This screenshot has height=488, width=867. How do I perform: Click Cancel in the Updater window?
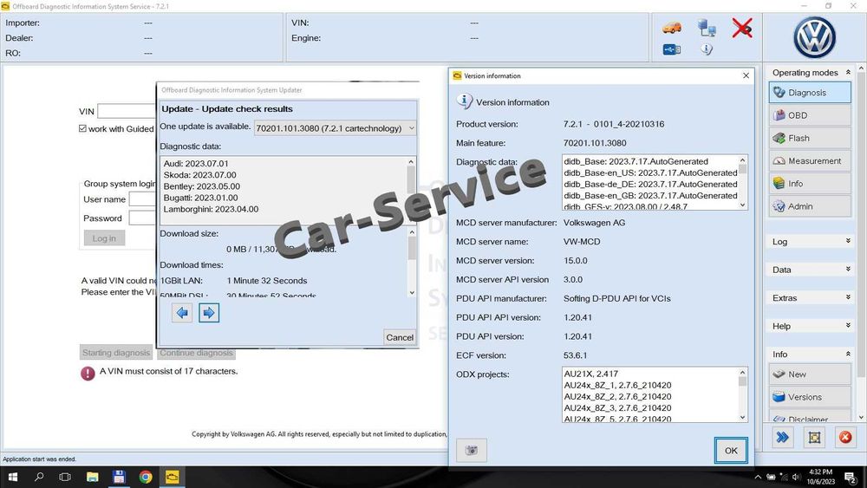(399, 337)
